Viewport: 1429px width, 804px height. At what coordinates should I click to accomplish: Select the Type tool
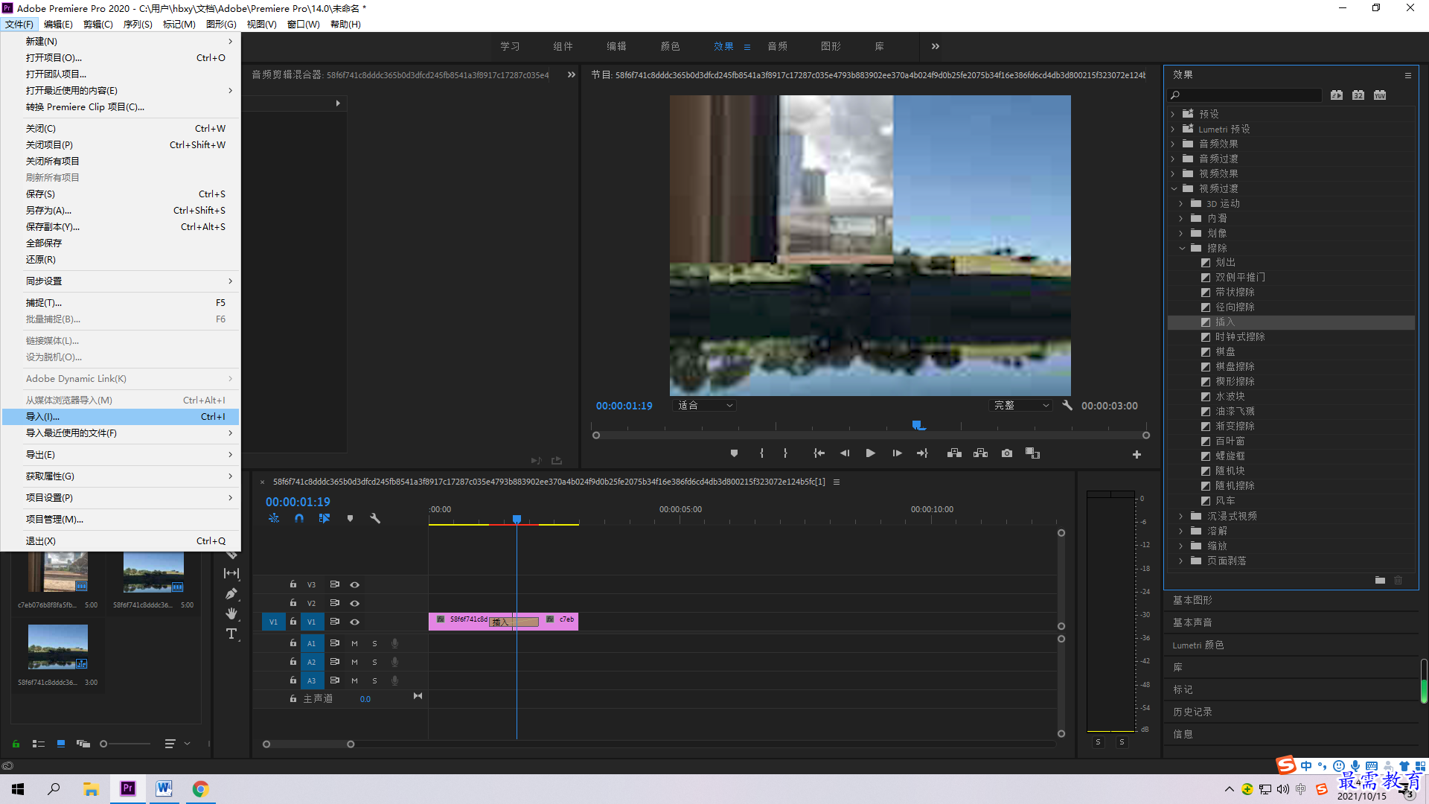pyautogui.click(x=231, y=634)
